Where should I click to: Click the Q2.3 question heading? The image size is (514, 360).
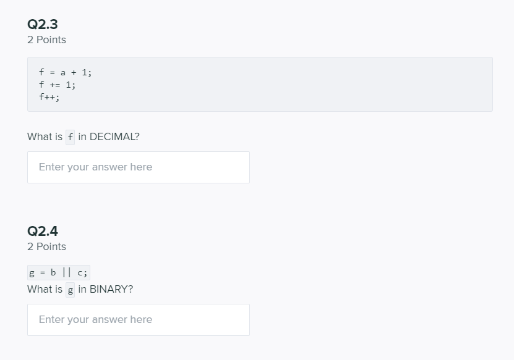pyautogui.click(x=43, y=24)
